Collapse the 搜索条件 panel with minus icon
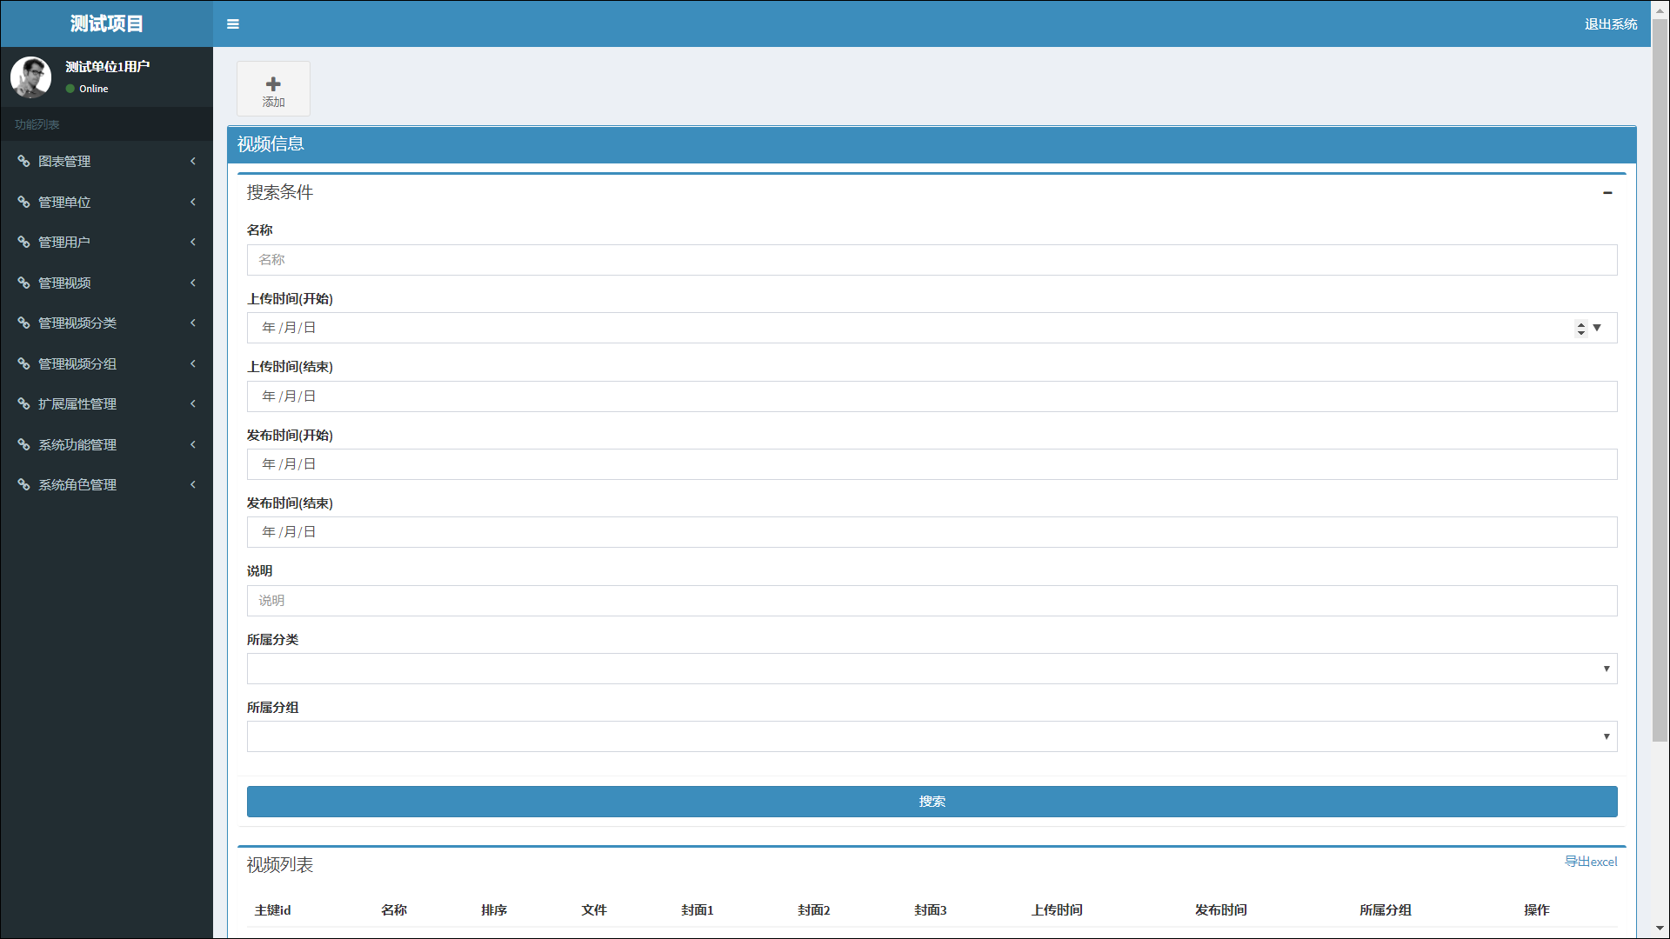 point(1607,192)
